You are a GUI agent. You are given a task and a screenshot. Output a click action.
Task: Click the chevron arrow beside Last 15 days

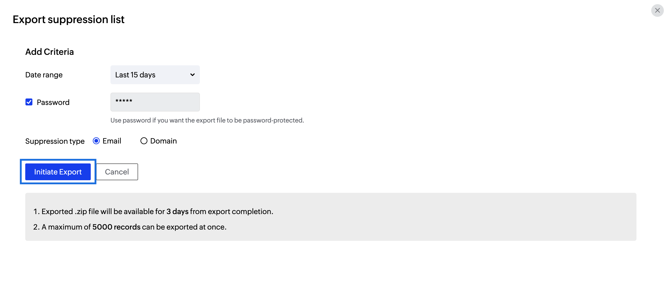[x=193, y=75]
